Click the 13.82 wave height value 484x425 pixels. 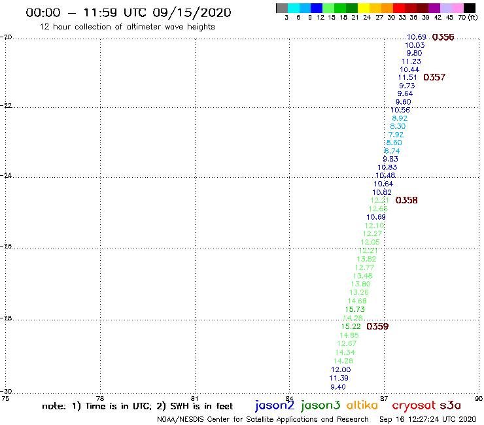click(x=366, y=260)
